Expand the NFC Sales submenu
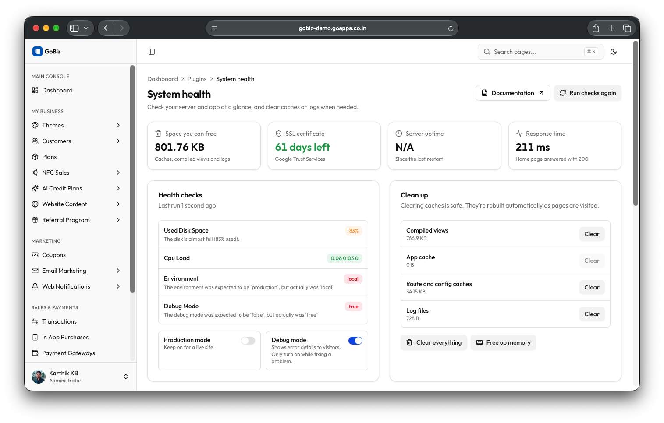This screenshot has height=423, width=664. [x=118, y=173]
